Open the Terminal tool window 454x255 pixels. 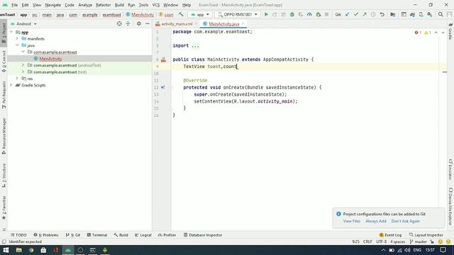coord(97,235)
